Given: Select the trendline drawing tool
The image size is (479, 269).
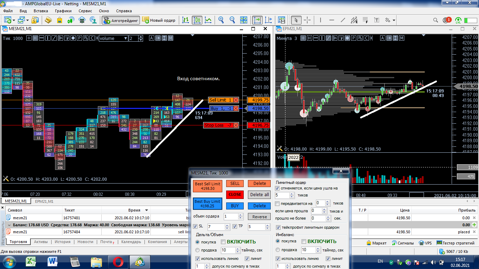Looking at the screenshot, I should tap(343, 20).
